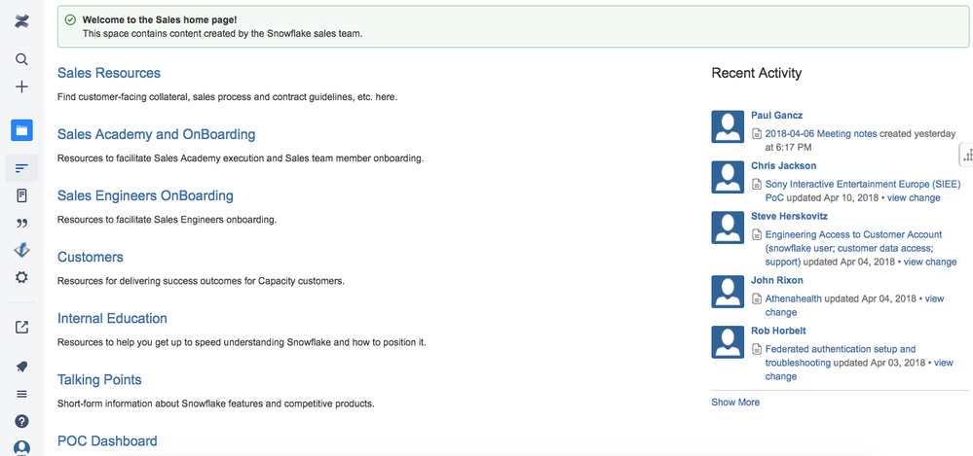Click Paul Gancz's avatar thumbnail
This screenshot has height=456, width=973.
tap(728, 126)
